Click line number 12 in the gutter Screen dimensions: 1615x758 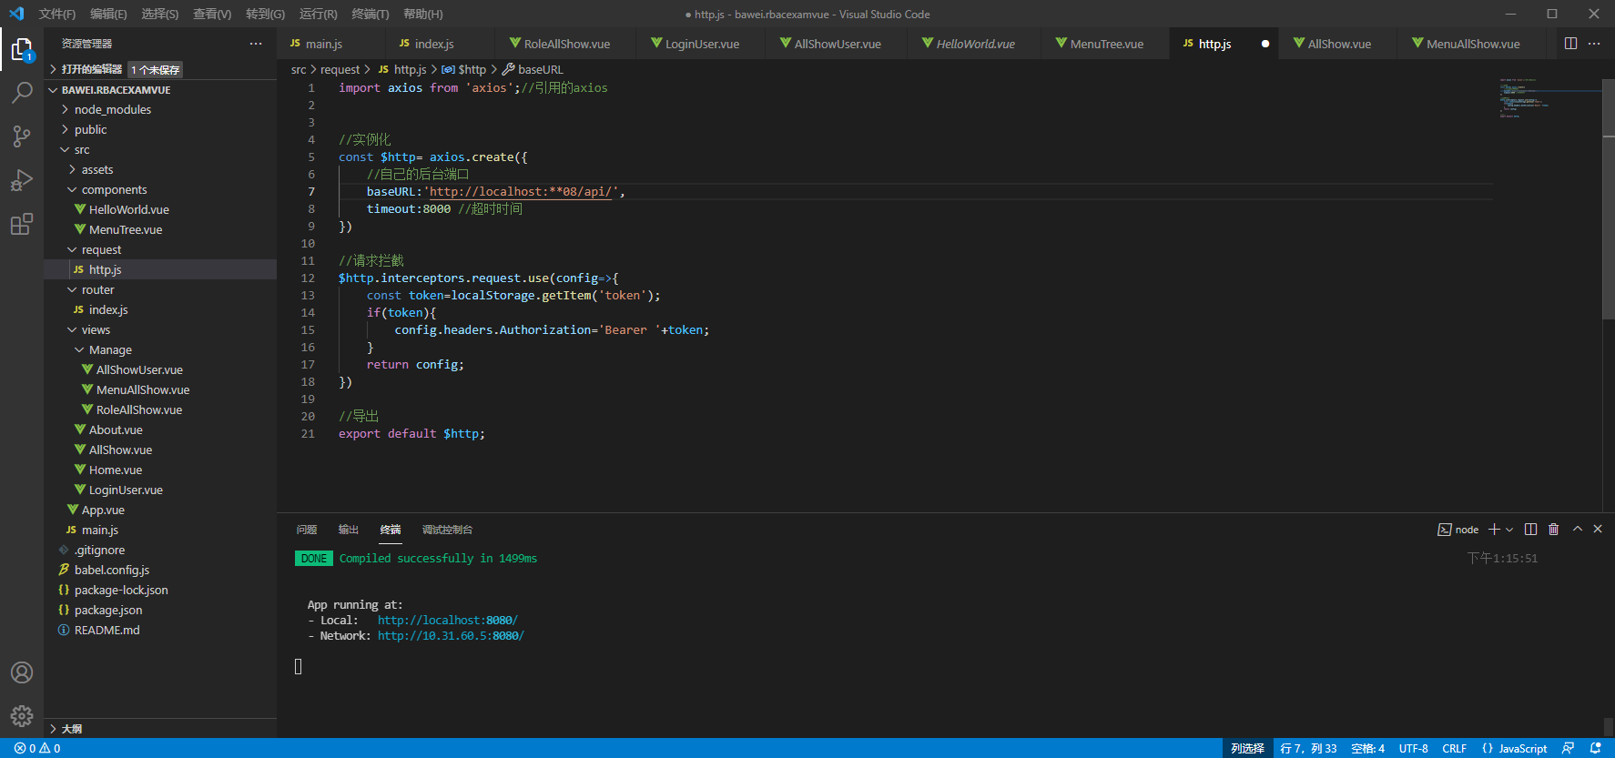[x=308, y=278]
